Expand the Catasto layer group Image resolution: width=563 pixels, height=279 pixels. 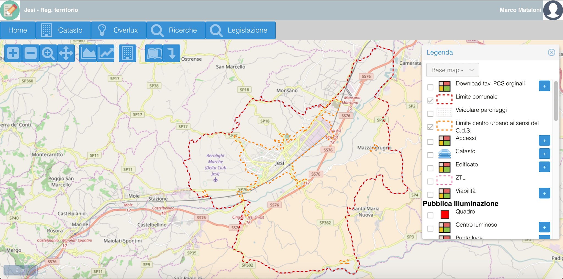544,154
